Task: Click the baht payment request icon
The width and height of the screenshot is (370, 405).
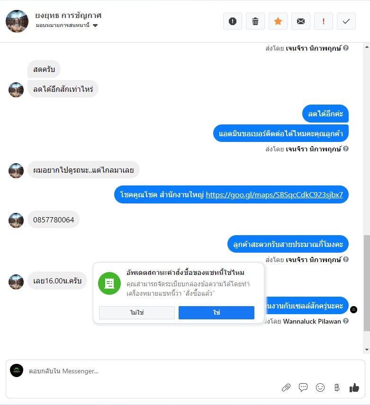Action: (x=337, y=387)
